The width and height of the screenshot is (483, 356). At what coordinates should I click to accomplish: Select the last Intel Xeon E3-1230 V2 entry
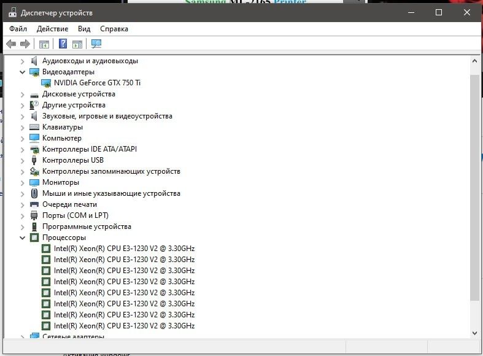[124, 326]
